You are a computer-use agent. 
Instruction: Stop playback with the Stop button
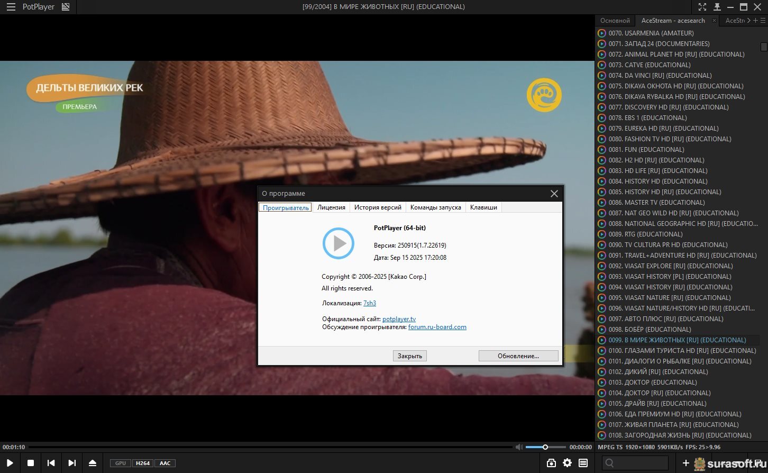click(x=31, y=463)
